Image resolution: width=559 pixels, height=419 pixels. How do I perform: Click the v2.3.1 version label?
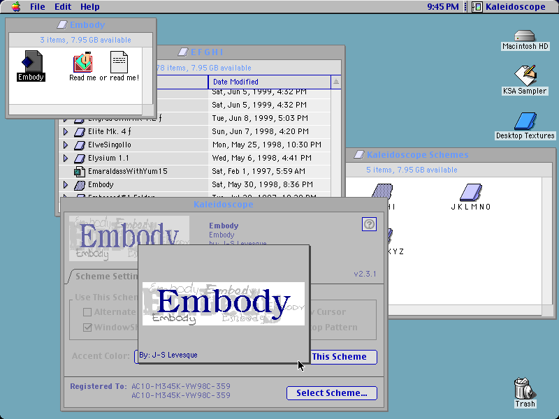(365, 274)
